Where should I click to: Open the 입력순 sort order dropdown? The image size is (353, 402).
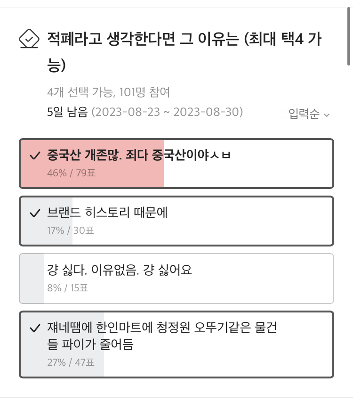304,114
